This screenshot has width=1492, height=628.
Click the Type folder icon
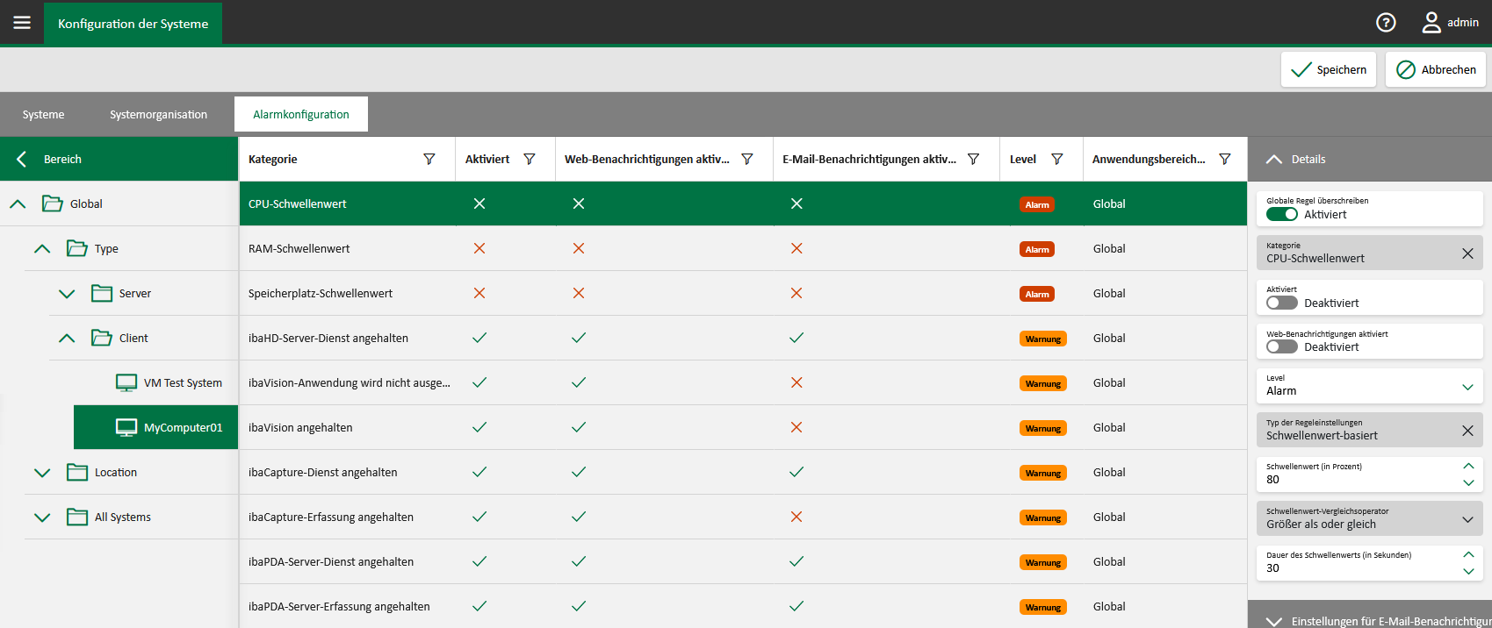pyautogui.click(x=77, y=248)
